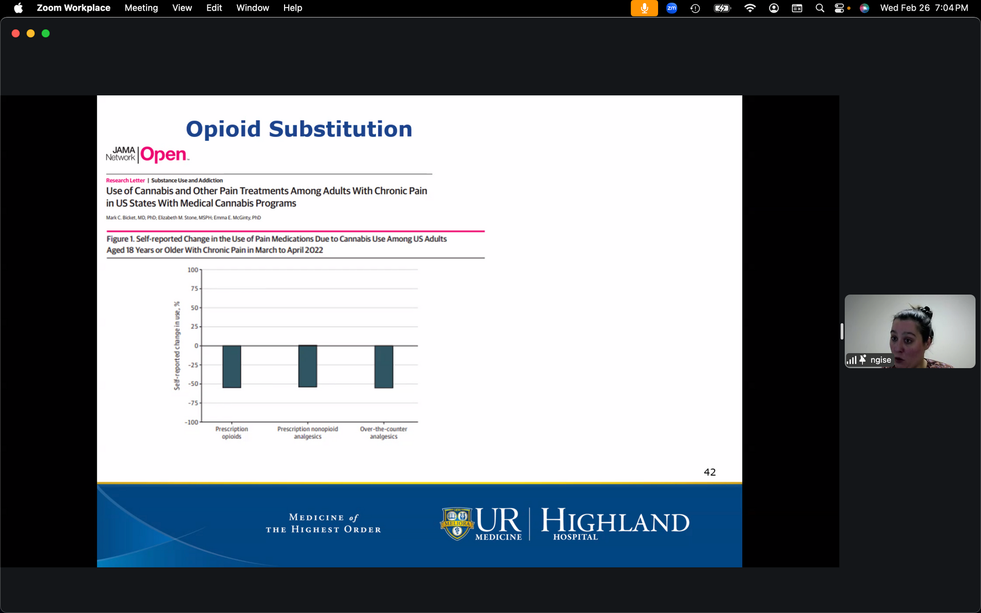Screen dimensions: 981x613
Task: Open the Zoom menu bar status icon
Action: coord(671,8)
